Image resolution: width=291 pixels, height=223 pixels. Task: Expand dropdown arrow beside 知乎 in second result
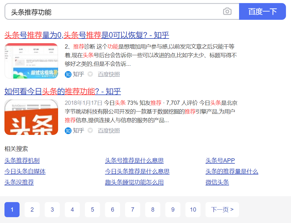(90, 130)
